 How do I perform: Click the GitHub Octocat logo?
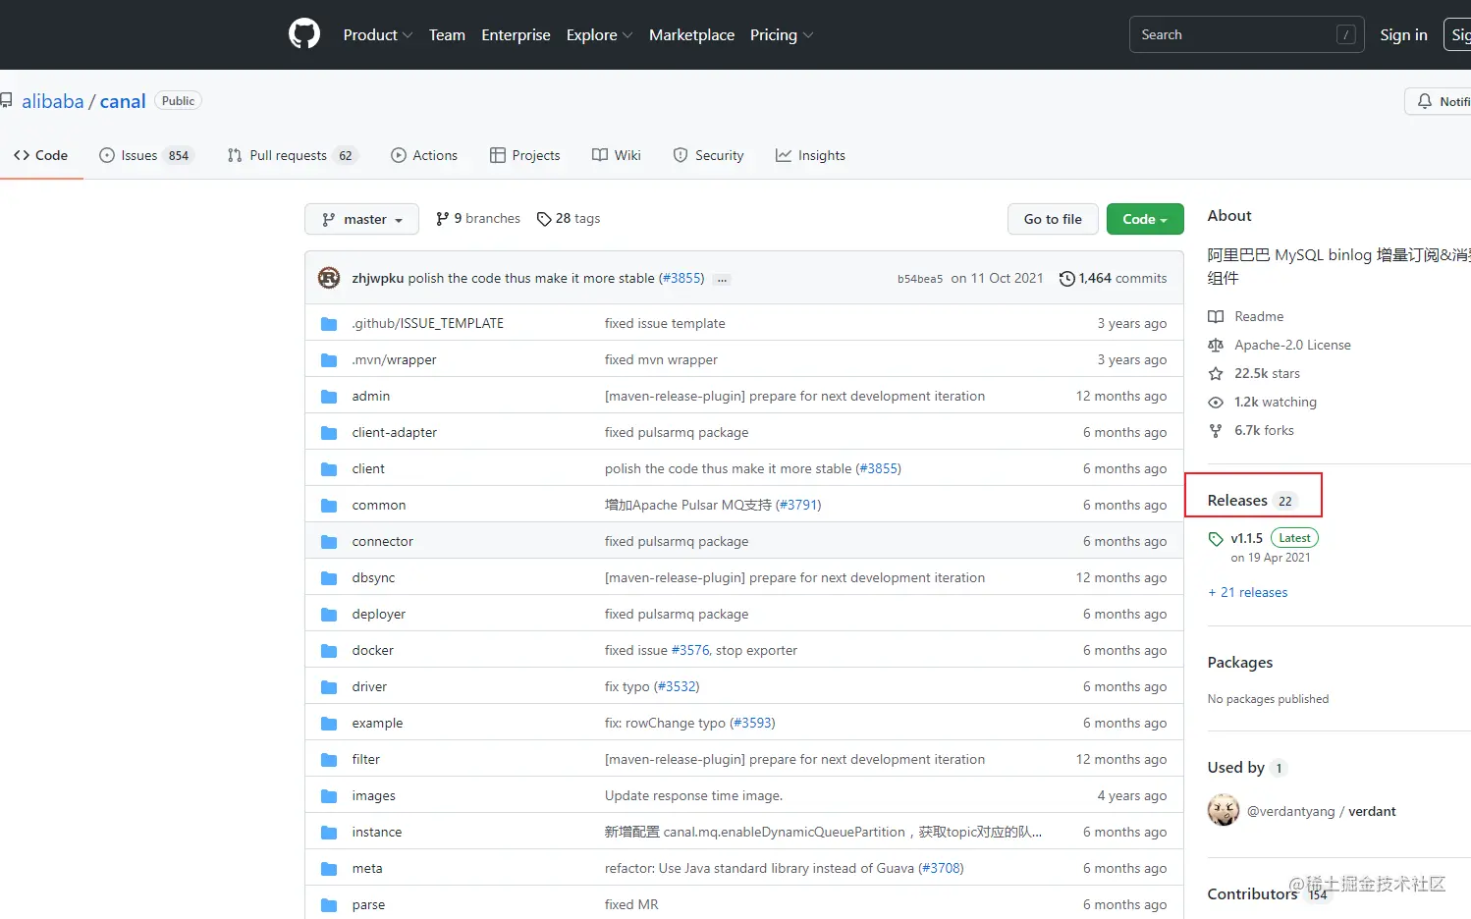coord(304,34)
